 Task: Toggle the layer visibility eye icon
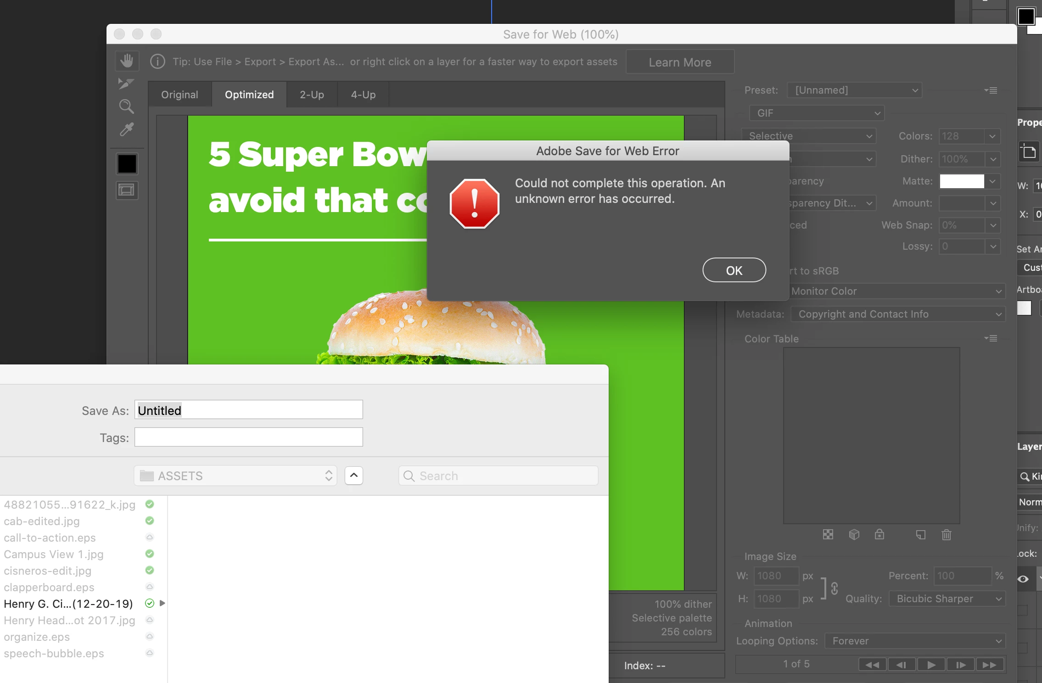click(x=1023, y=579)
